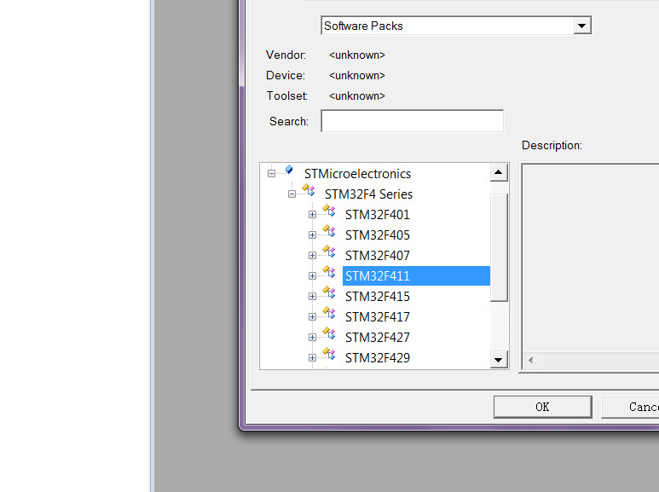This screenshot has width=659, height=492.
Task: Click the STM32F429 device group icon
Action: pos(329,353)
